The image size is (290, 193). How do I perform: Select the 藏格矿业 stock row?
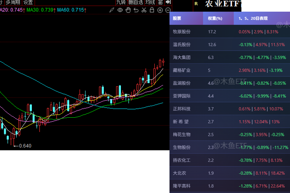230,70
